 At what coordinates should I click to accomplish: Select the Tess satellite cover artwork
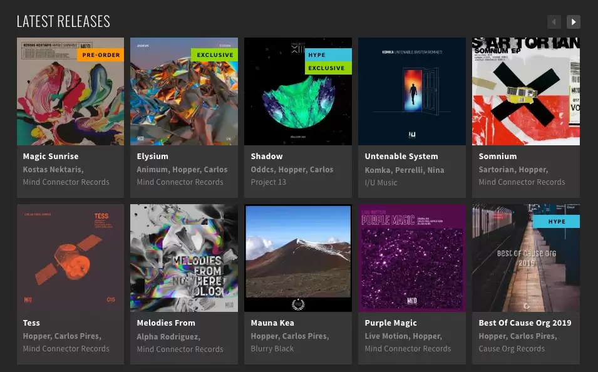point(70,258)
